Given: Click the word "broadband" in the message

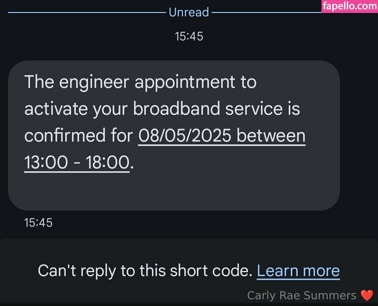Looking at the screenshot, I should coord(176,109).
